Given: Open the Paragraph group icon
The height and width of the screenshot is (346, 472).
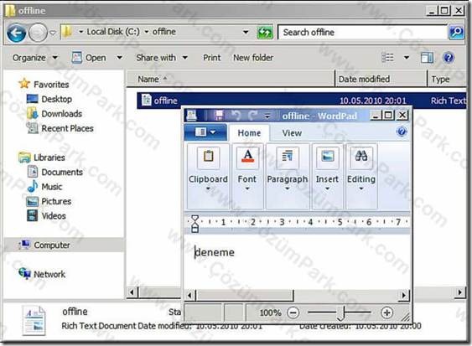Looking at the screenshot, I should [x=288, y=176].
